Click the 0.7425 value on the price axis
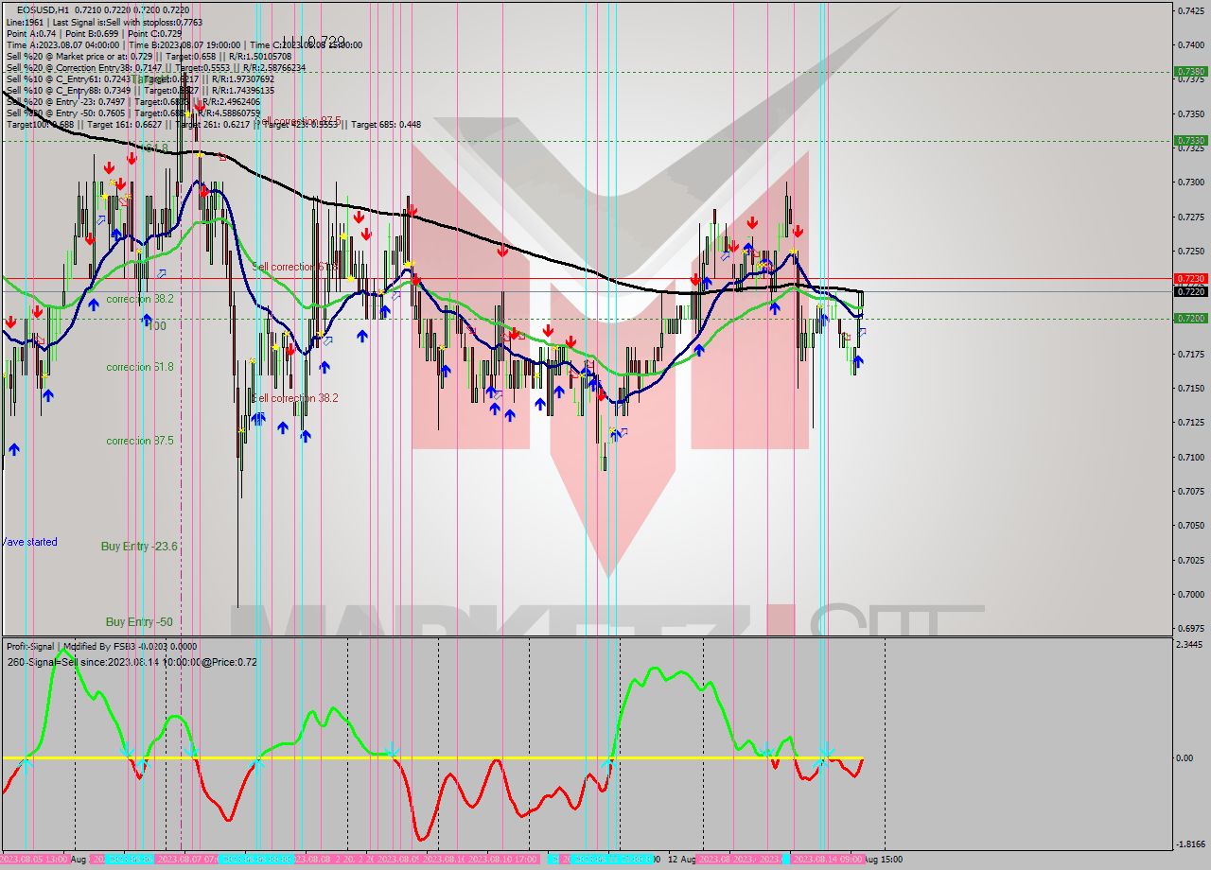 coord(1190,9)
